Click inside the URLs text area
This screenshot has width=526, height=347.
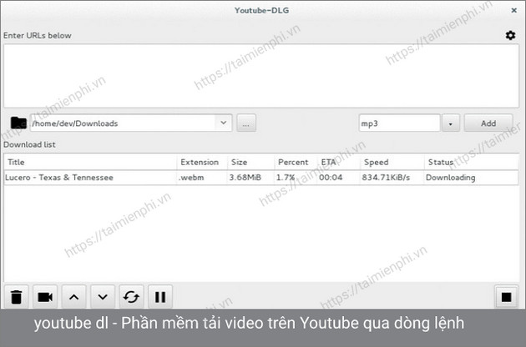(261, 76)
